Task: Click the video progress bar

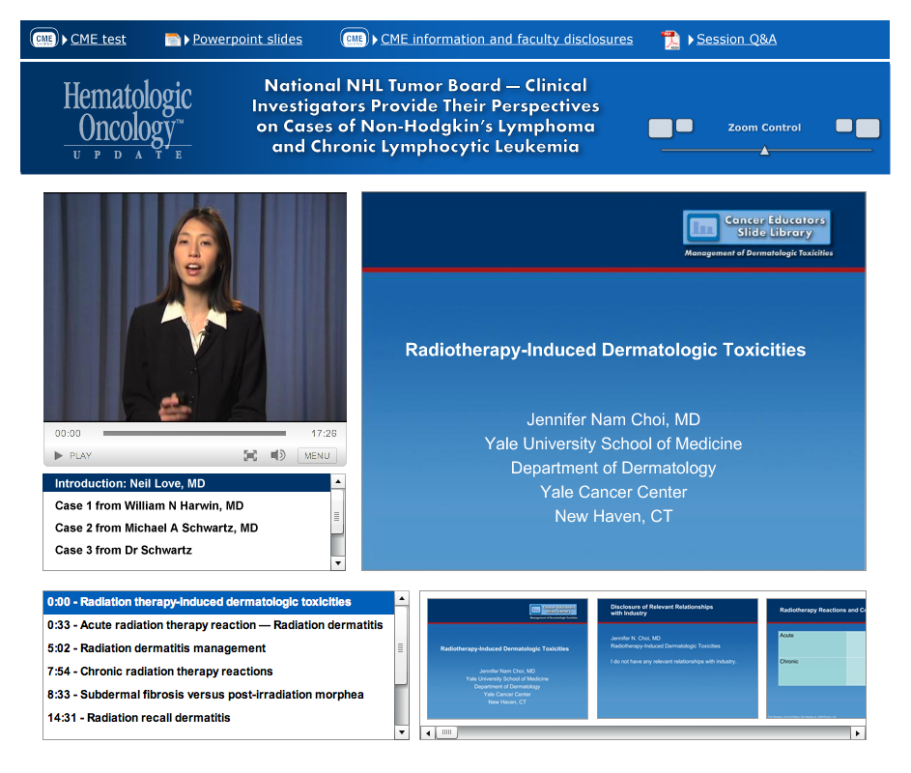Action: click(x=194, y=433)
